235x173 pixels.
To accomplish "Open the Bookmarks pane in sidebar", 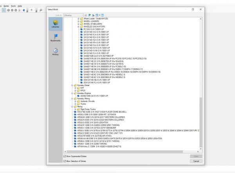I will (x=56, y=38).
